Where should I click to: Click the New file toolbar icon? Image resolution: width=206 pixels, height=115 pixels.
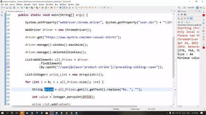pos(2,8)
